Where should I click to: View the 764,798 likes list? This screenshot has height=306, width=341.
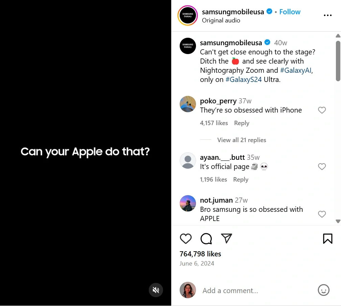[x=200, y=254]
